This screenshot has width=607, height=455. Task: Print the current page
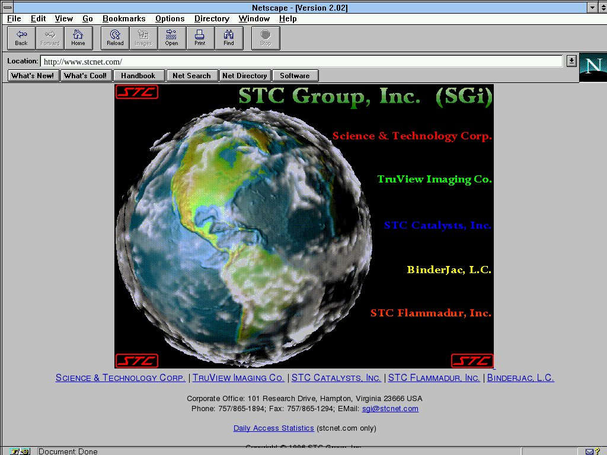(x=200, y=38)
